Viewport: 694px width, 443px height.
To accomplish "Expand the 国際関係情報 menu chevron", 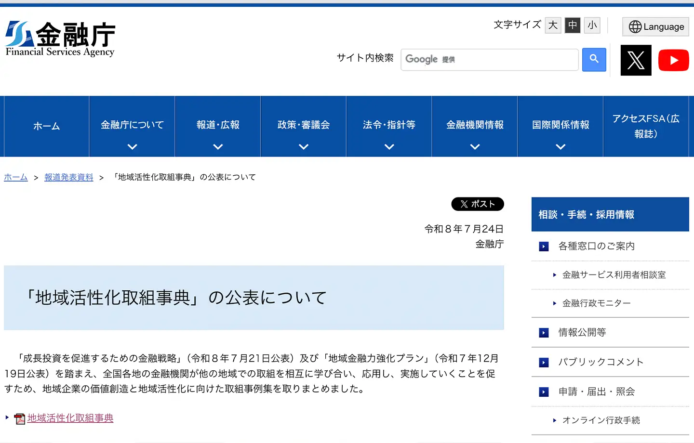I will pos(561,147).
